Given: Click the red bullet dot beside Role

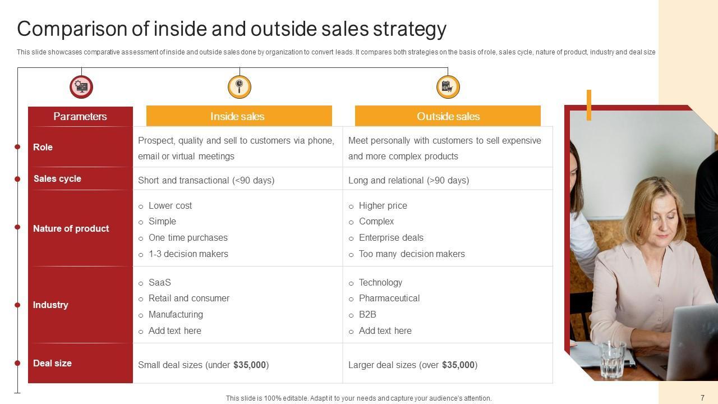Looking at the screenshot, I should (17, 147).
